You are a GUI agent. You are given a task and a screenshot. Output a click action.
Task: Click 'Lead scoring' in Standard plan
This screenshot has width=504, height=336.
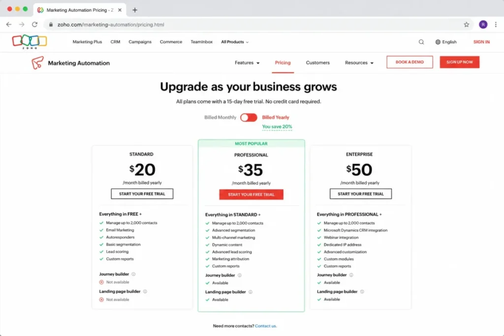pos(117,251)
